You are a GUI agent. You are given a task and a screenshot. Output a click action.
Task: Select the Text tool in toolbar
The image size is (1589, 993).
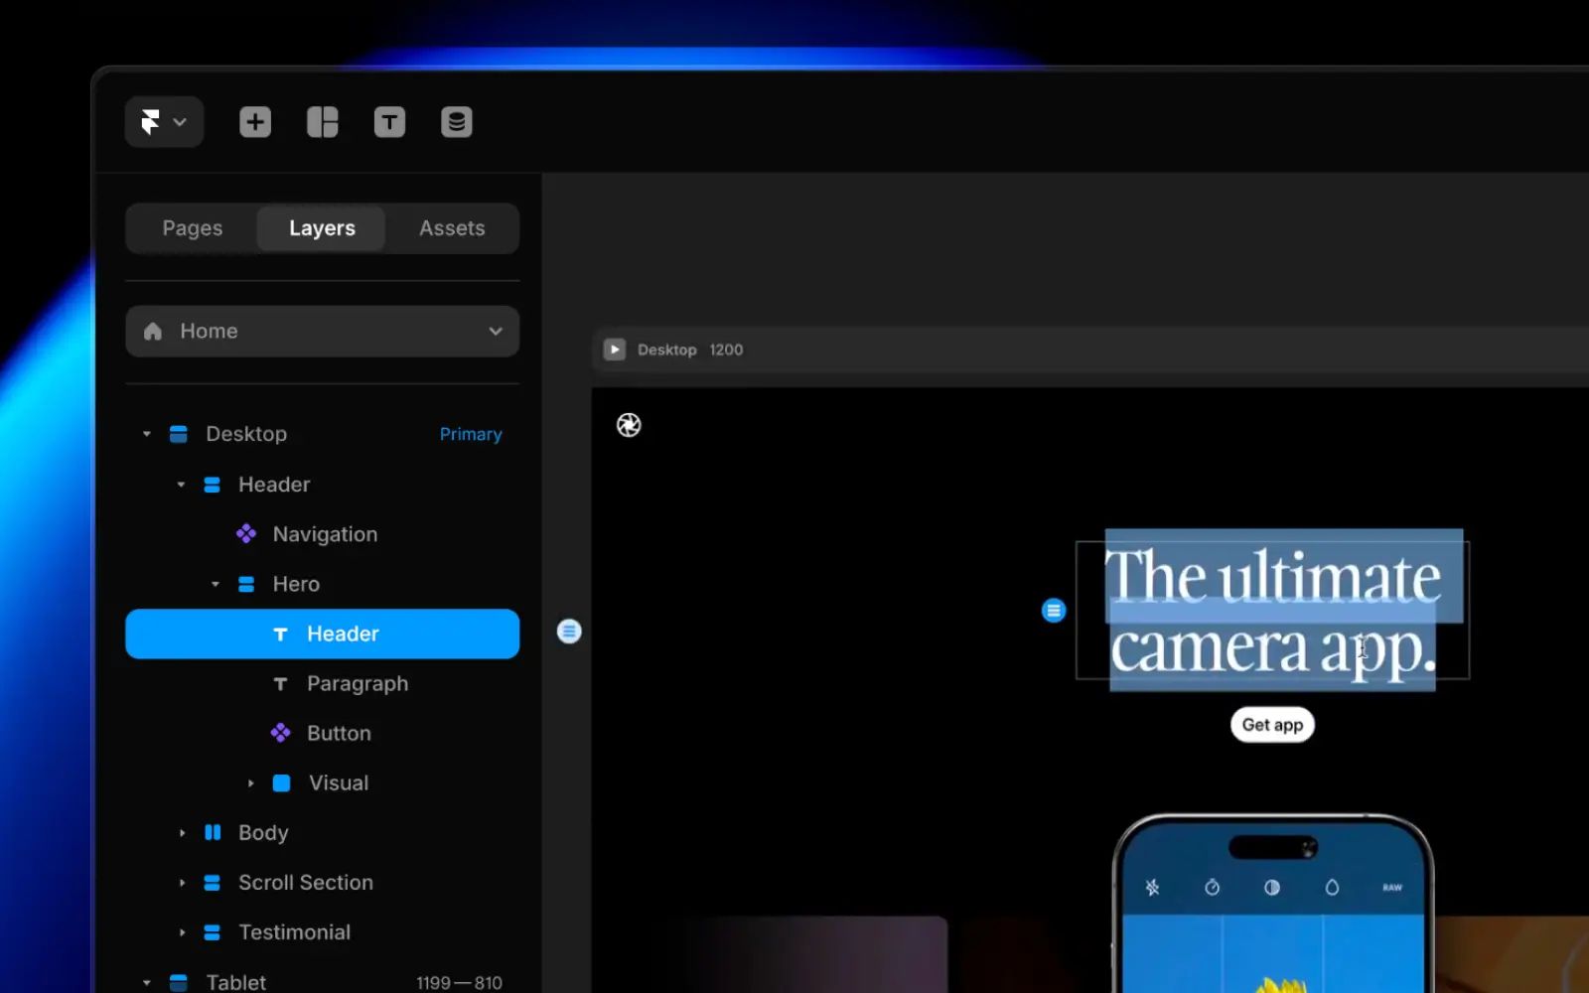pos(389,122)
